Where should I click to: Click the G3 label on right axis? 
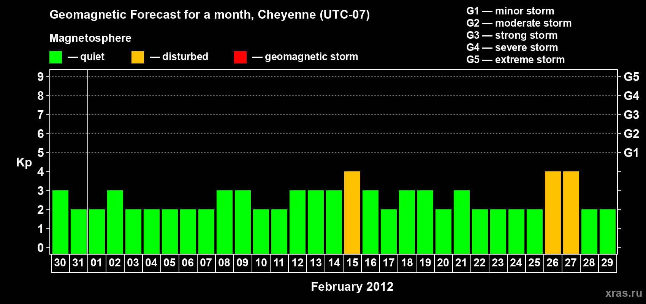[x=632, y=115]
